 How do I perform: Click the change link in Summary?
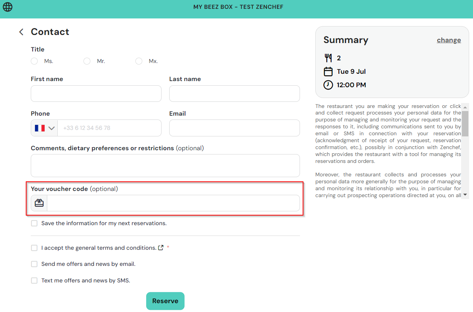[449, 40]
